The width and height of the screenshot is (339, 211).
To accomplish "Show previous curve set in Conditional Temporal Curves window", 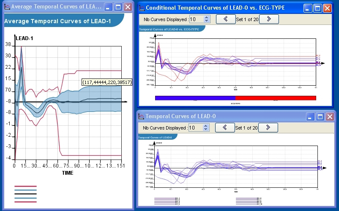I will [226, 19].
